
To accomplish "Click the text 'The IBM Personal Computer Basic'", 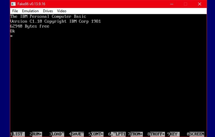I will click(x=48, y=17).
